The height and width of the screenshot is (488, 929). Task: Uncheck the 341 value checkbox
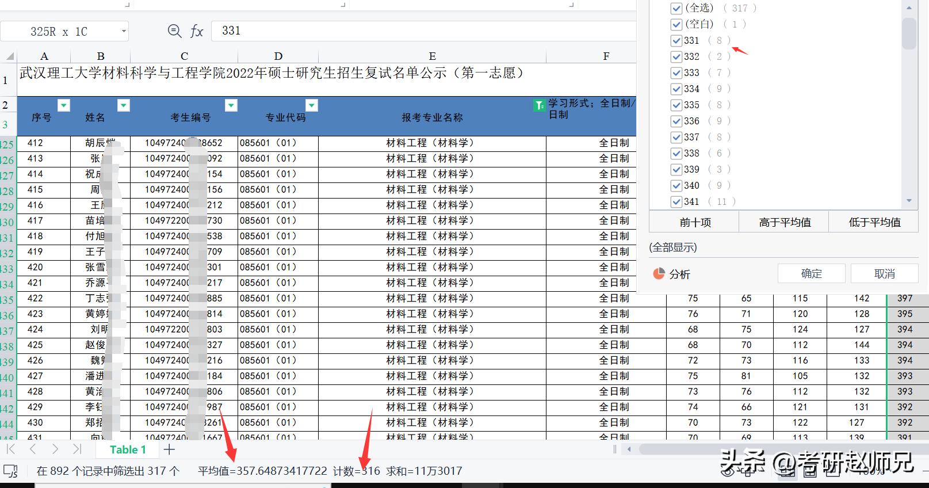point(676,201)
